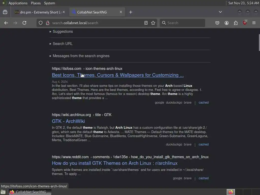
Task: Open the Firefox hamburger menu
Action: click(254, 23)
